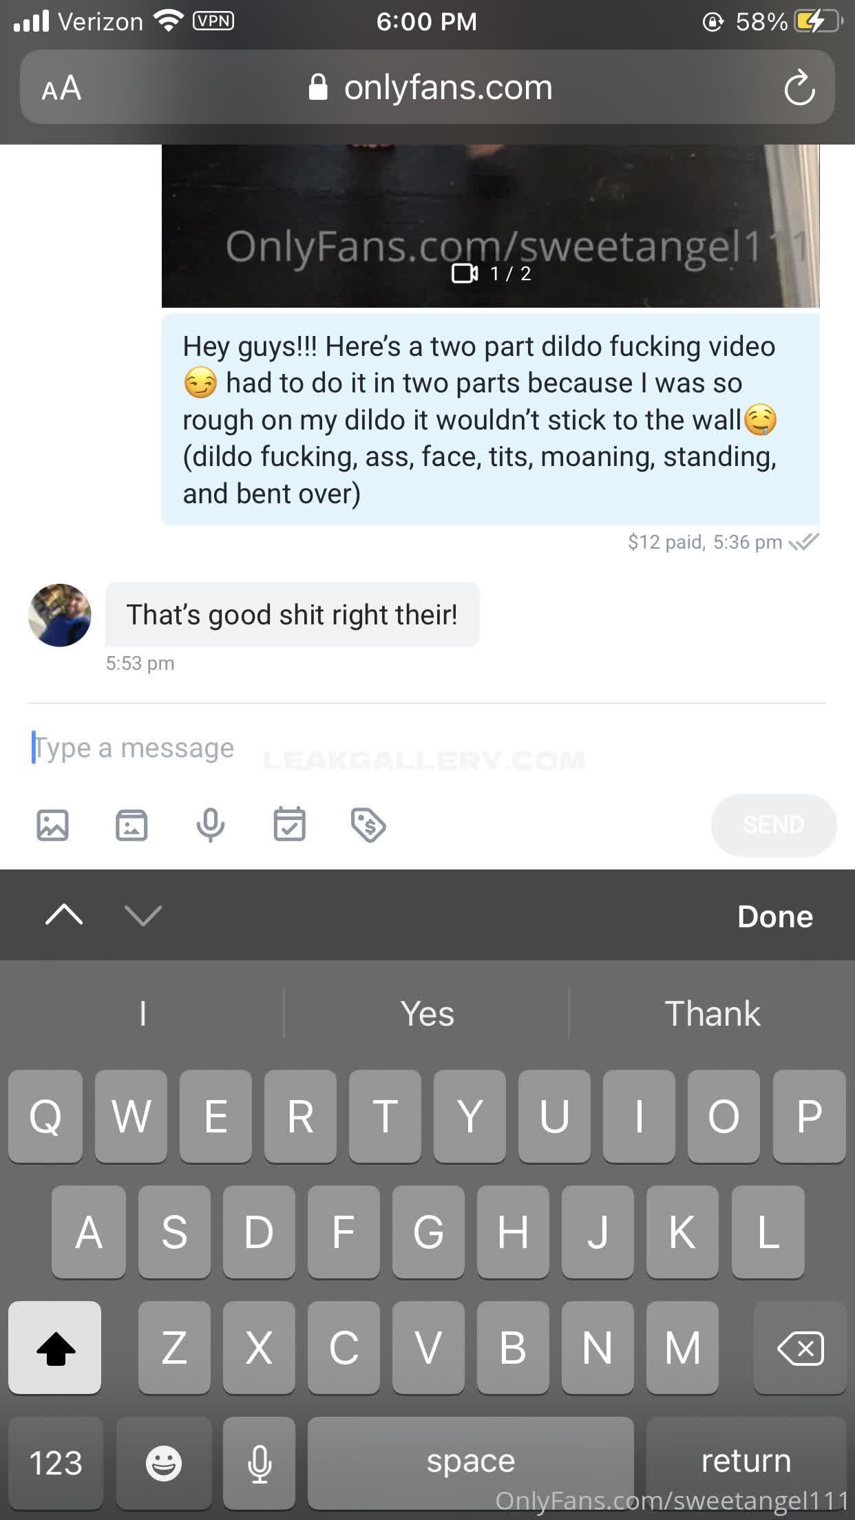Viewport: 855px width, 1520px height.
Task: Tap the keyboard dictation microphone key
Action: click(x=260, y=1462)
